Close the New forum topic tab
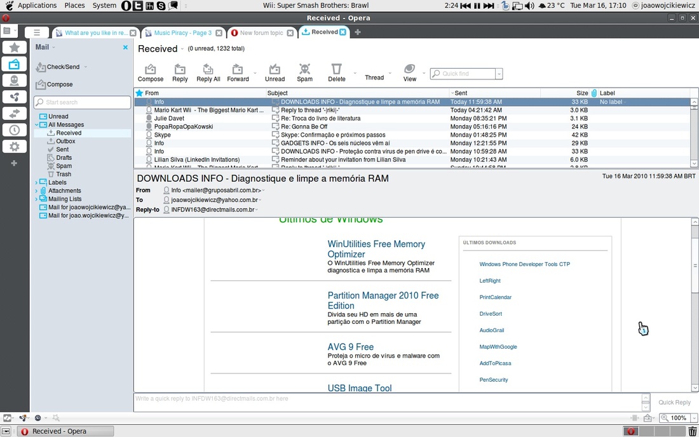699x437 pixels. 290,33
